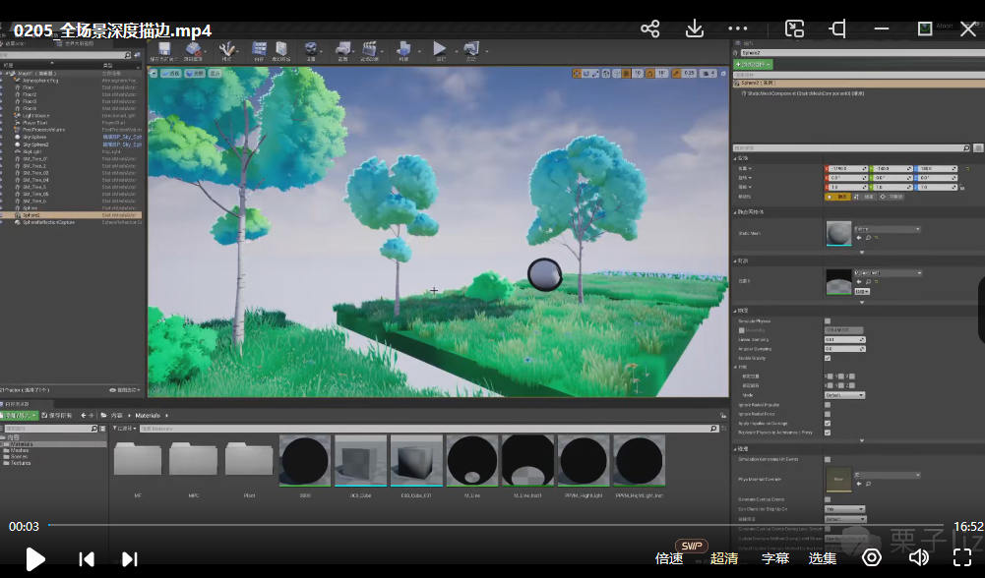Viewport: 985px width, 578px height.
Task: Open the 选集 episode list
Action: [823, 558]
